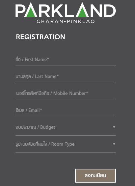This screenshot has width=135, height=186.
Task: Click the REGISTRATION heading
Action: pos(40,37)
